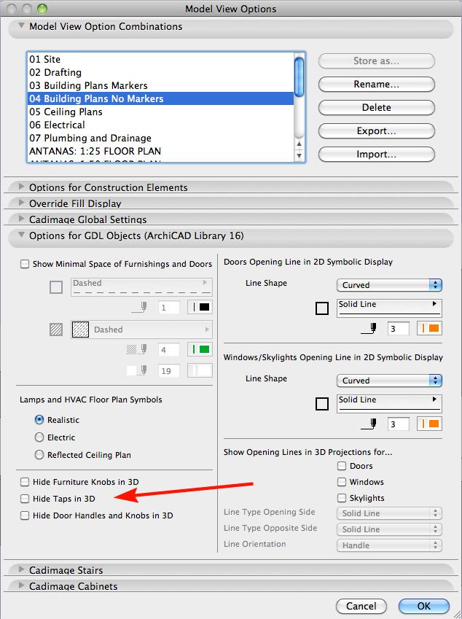Select 06 Electrical combination
The width and height of the screenshot is (462, 619).
pyautogui.click(x=160, y=125)
